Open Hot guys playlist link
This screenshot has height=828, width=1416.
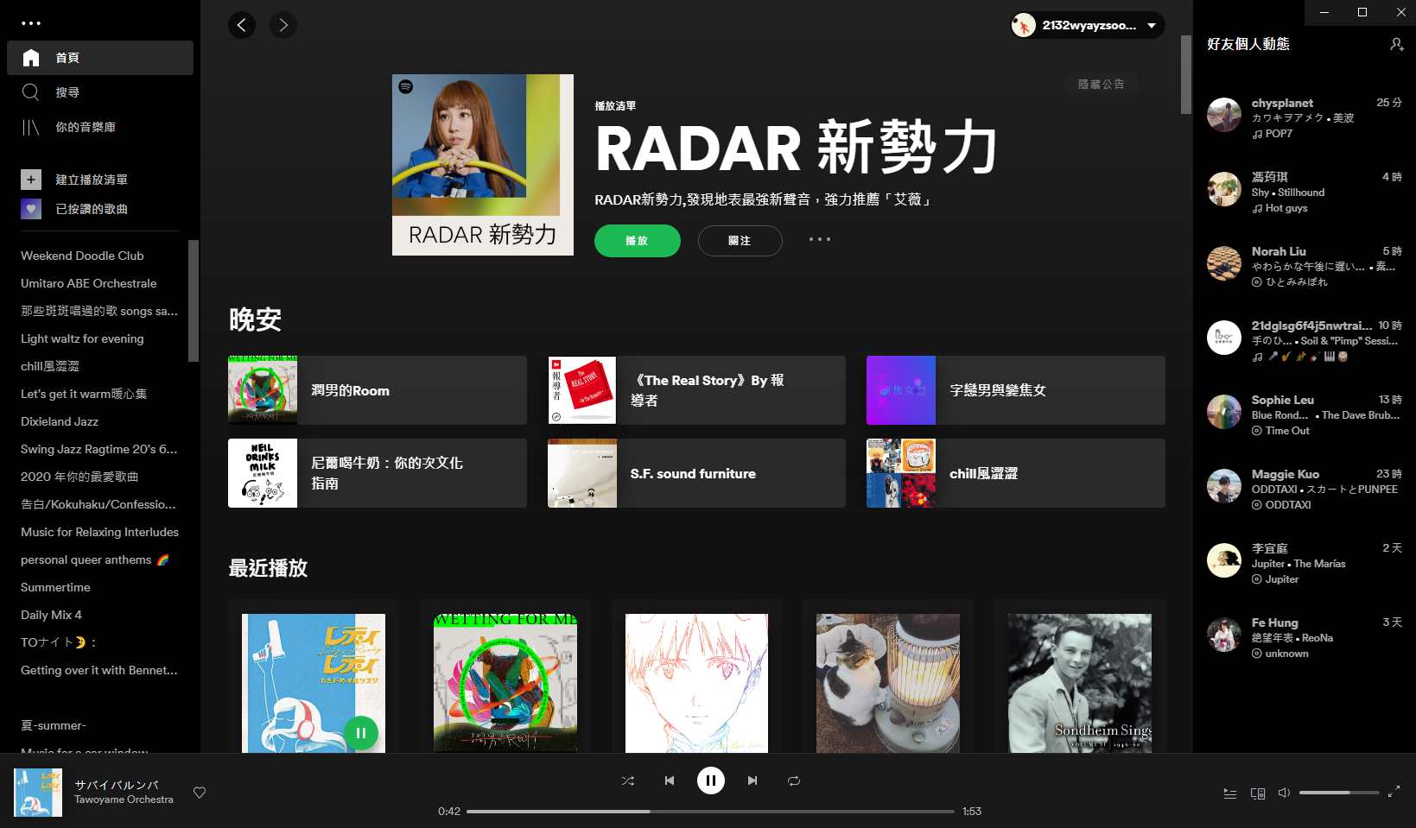tap(1286, 208)
